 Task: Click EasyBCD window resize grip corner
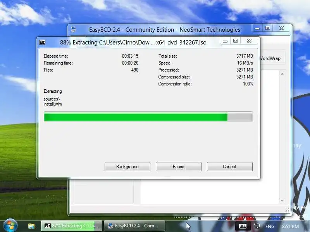[x=287, y=211]
